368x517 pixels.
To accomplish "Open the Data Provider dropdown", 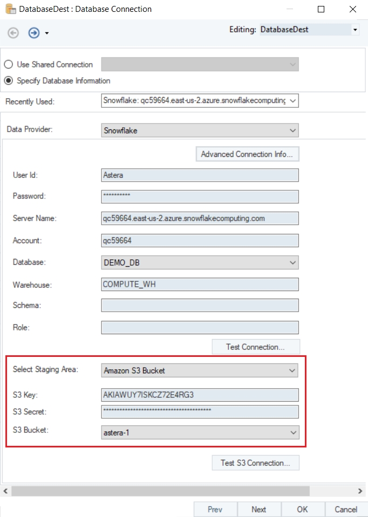I will 292,130.
